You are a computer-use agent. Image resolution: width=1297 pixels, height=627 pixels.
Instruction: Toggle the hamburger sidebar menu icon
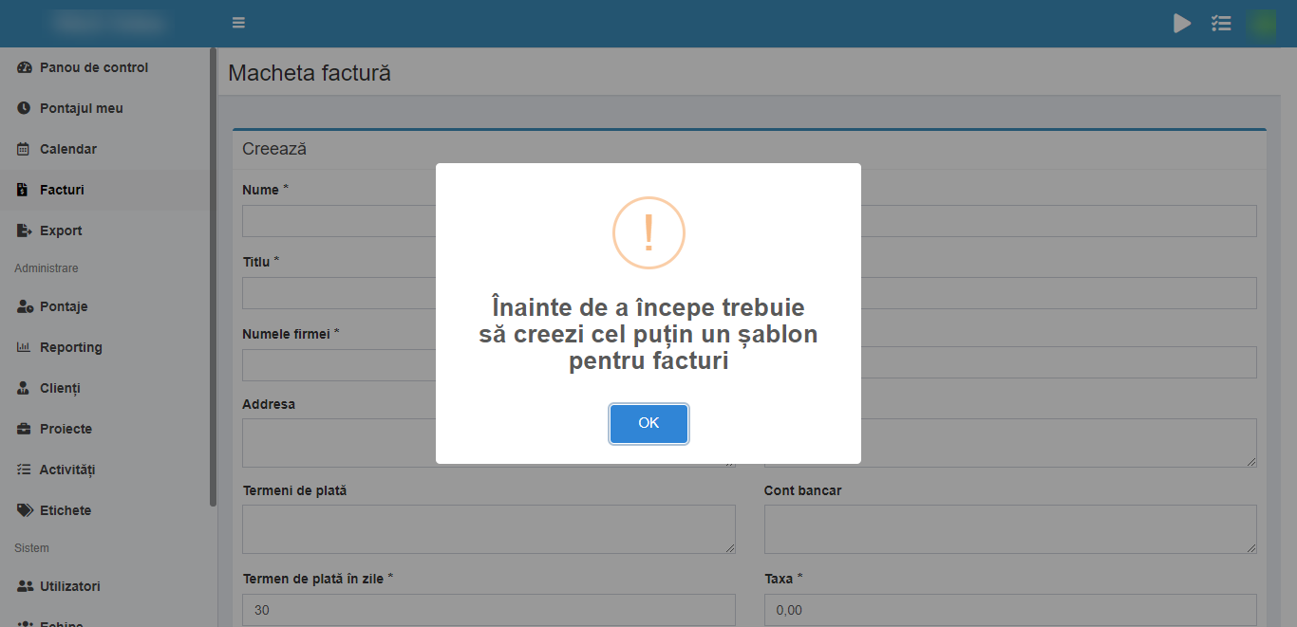click(238, 23)
